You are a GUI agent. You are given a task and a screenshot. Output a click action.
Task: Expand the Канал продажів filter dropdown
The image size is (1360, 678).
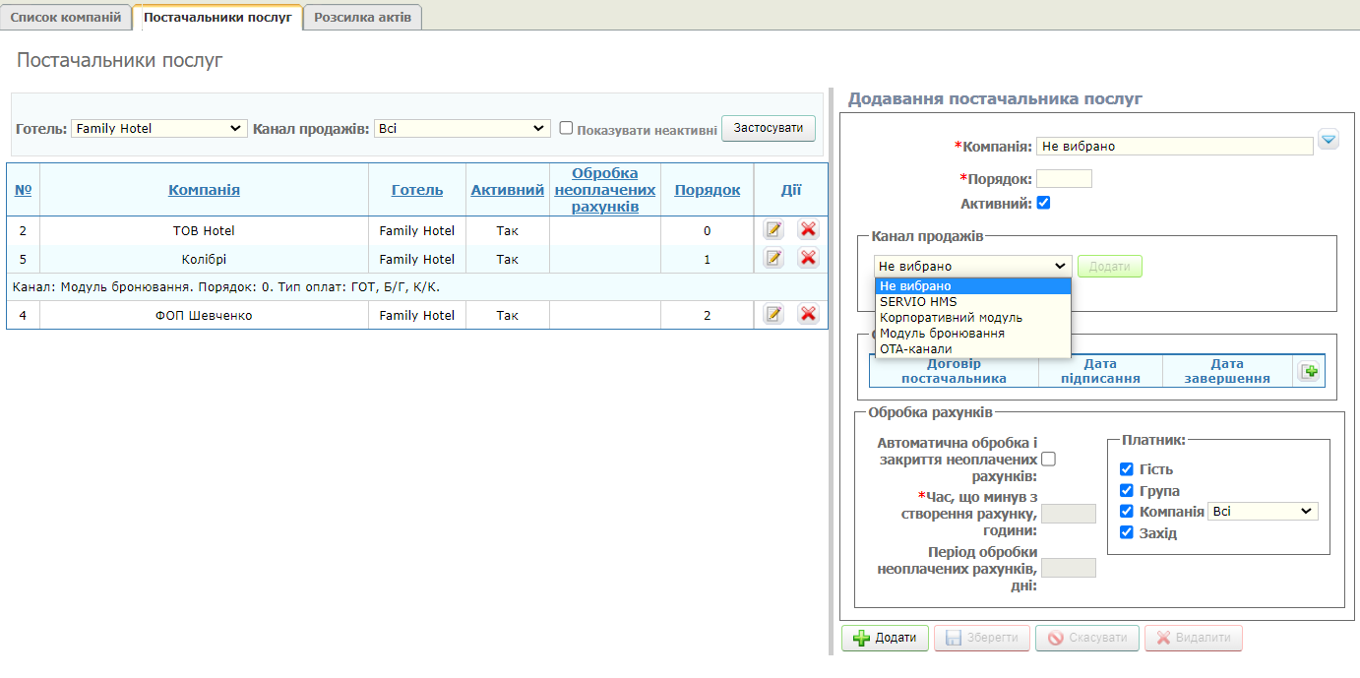point(462,128)
